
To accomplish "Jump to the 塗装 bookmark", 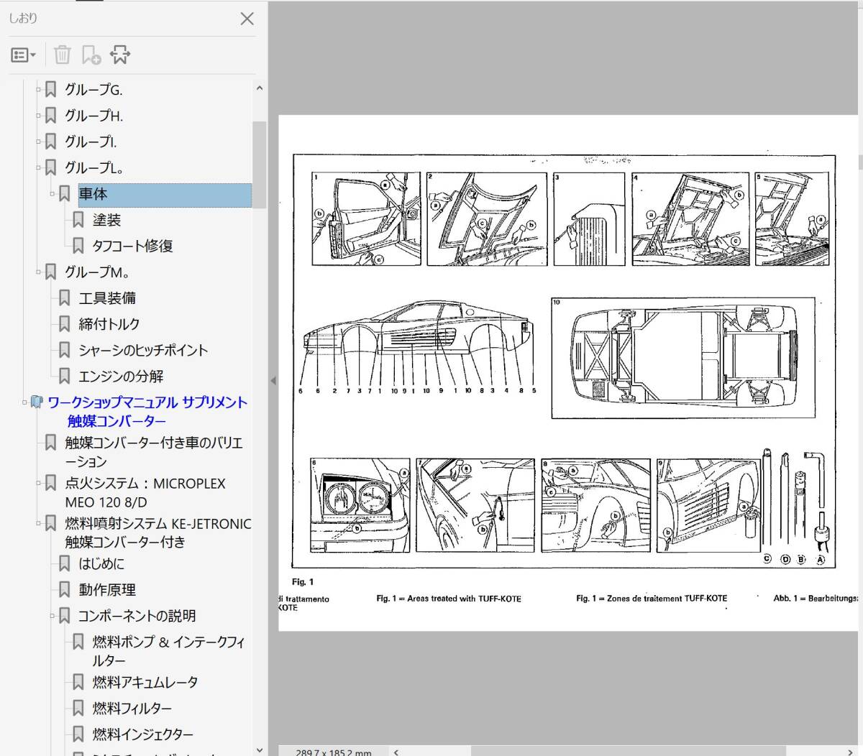I will pyautogui.click(x=106, y=220).
